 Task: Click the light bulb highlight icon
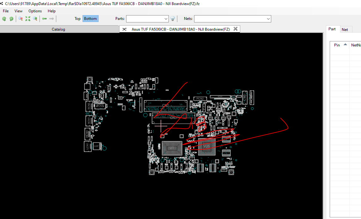(173, 19)
